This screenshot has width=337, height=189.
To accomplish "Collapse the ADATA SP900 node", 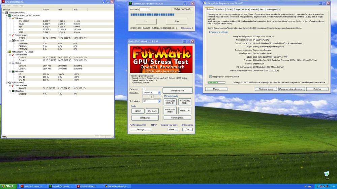I will click(7, 82).
